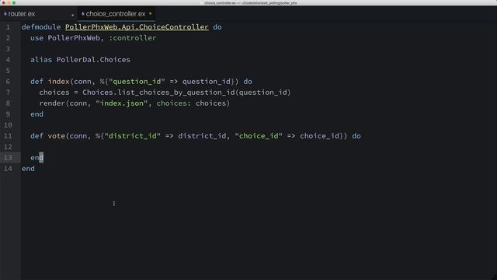Click the :controller atom on line 2

point(133,38)
